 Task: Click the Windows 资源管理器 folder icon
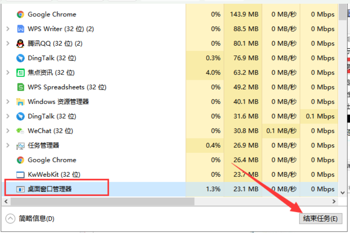click(x=20, y=102)
